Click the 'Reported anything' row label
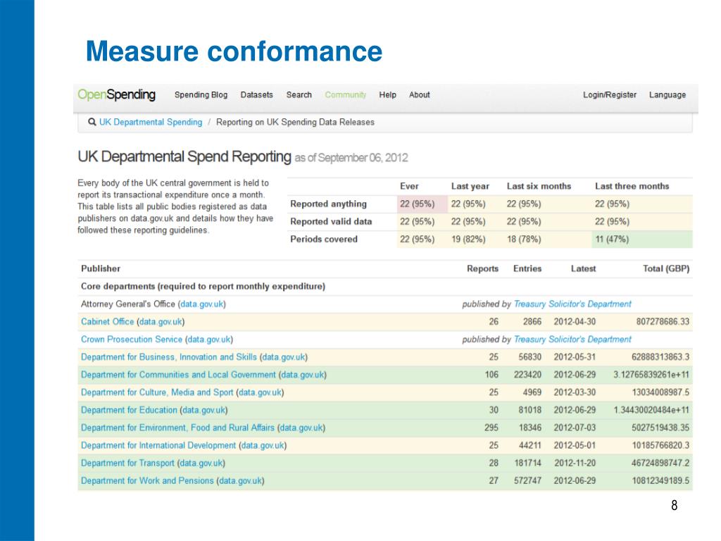Viewport: 721px width, 541px height. 328,204
